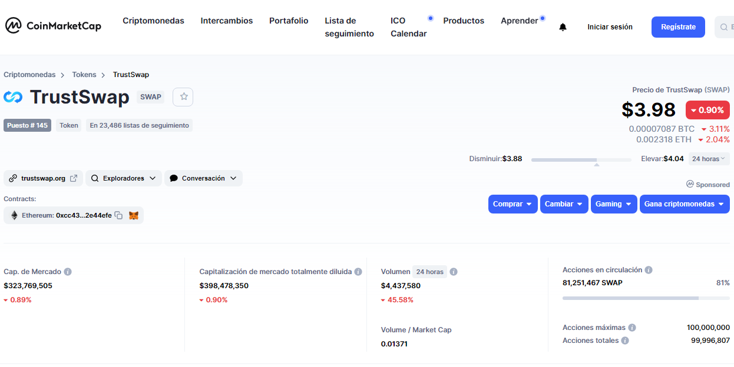Click the blue dot on ICO Calendar
Viewport: 734px width, 367px height.
click(431, 18)
